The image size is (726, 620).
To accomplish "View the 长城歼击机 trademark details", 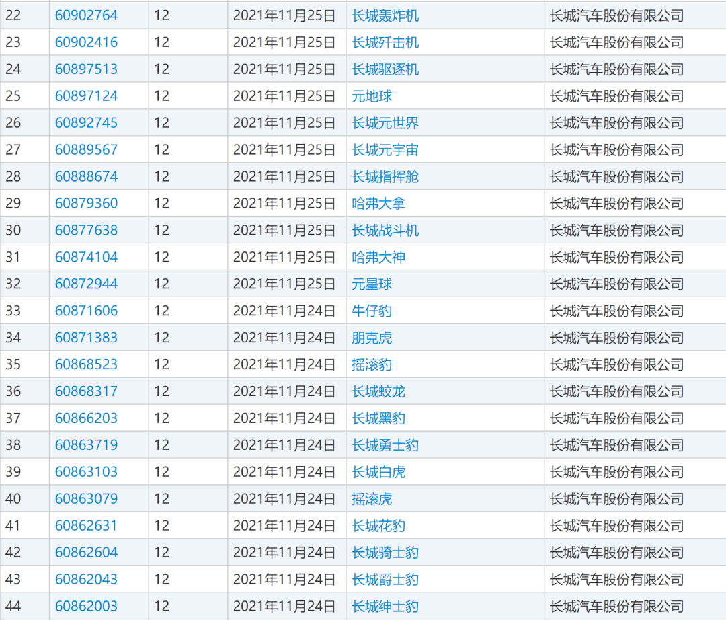I will click(385, 42).
